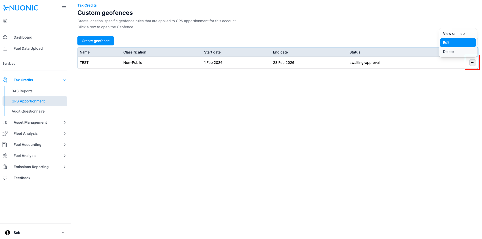Expand the Fuel Analysis chevron
This screenshot has width=482, height=239.
tap(65, 156)
